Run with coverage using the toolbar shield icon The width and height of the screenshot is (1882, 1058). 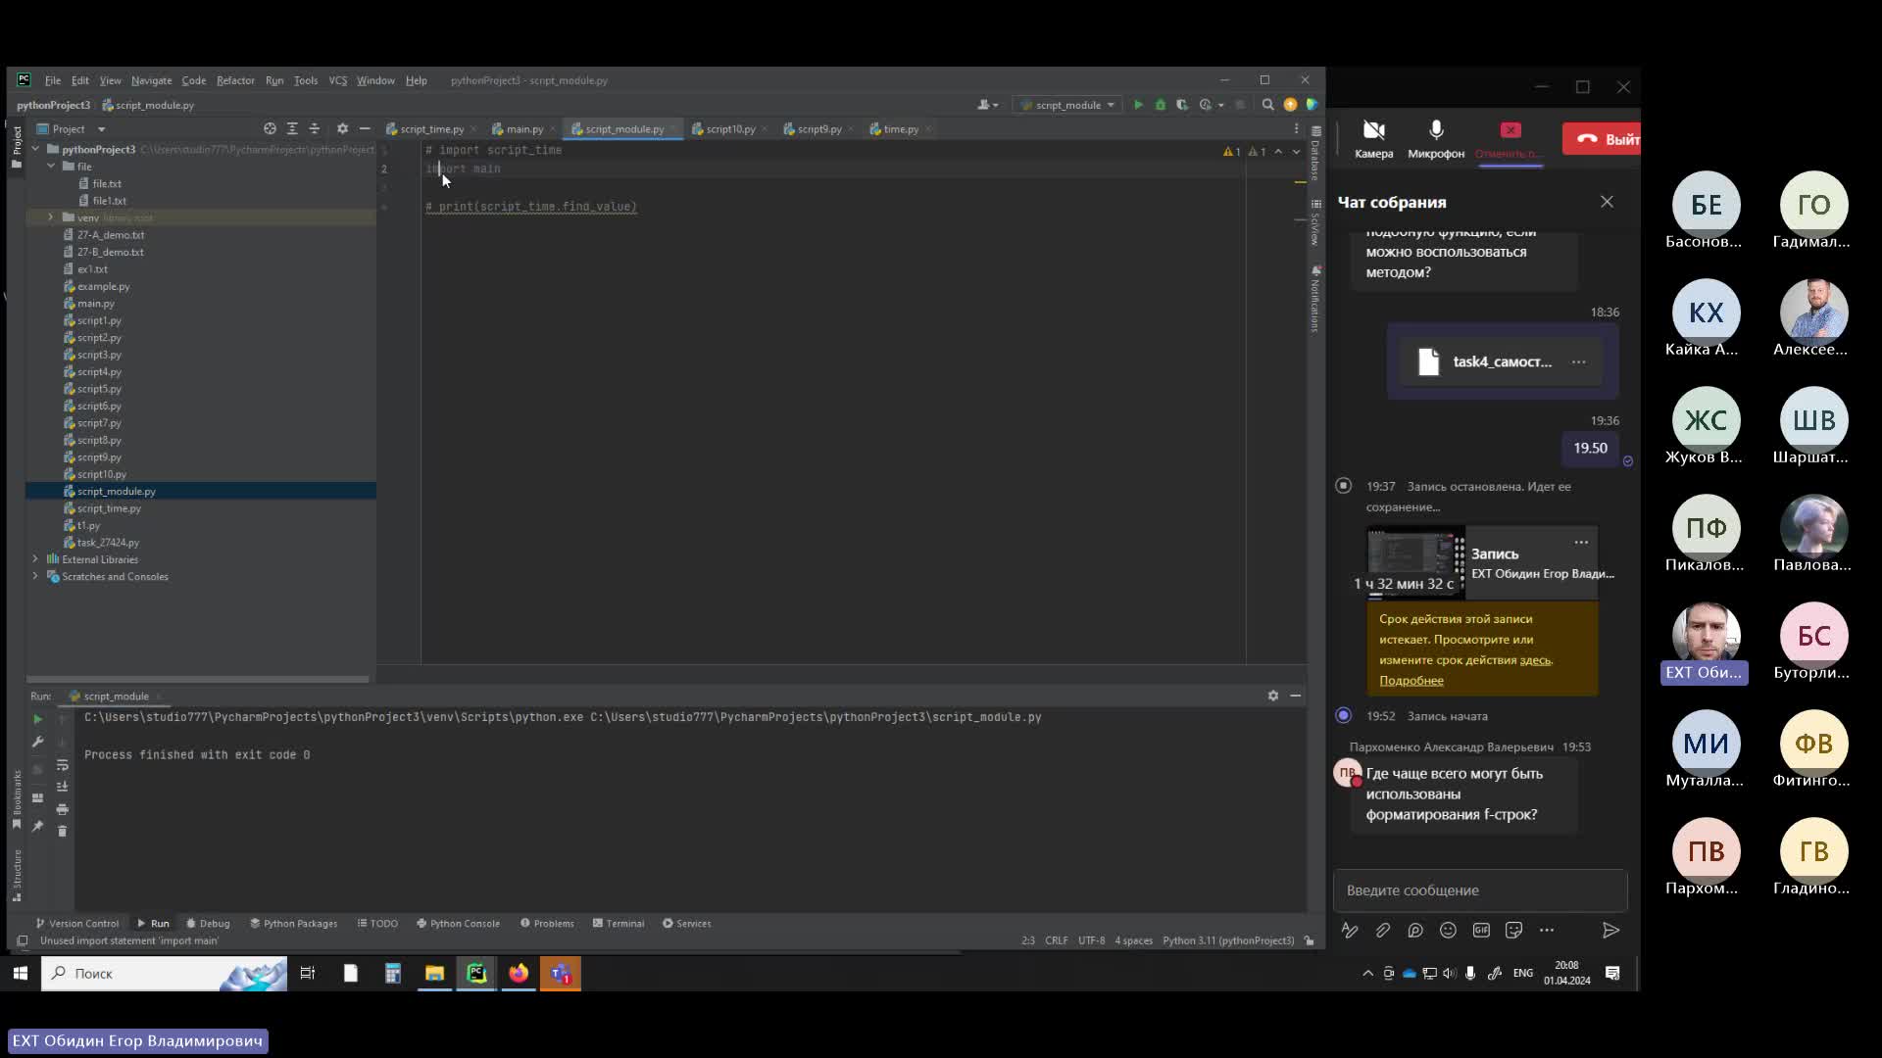1182,105
